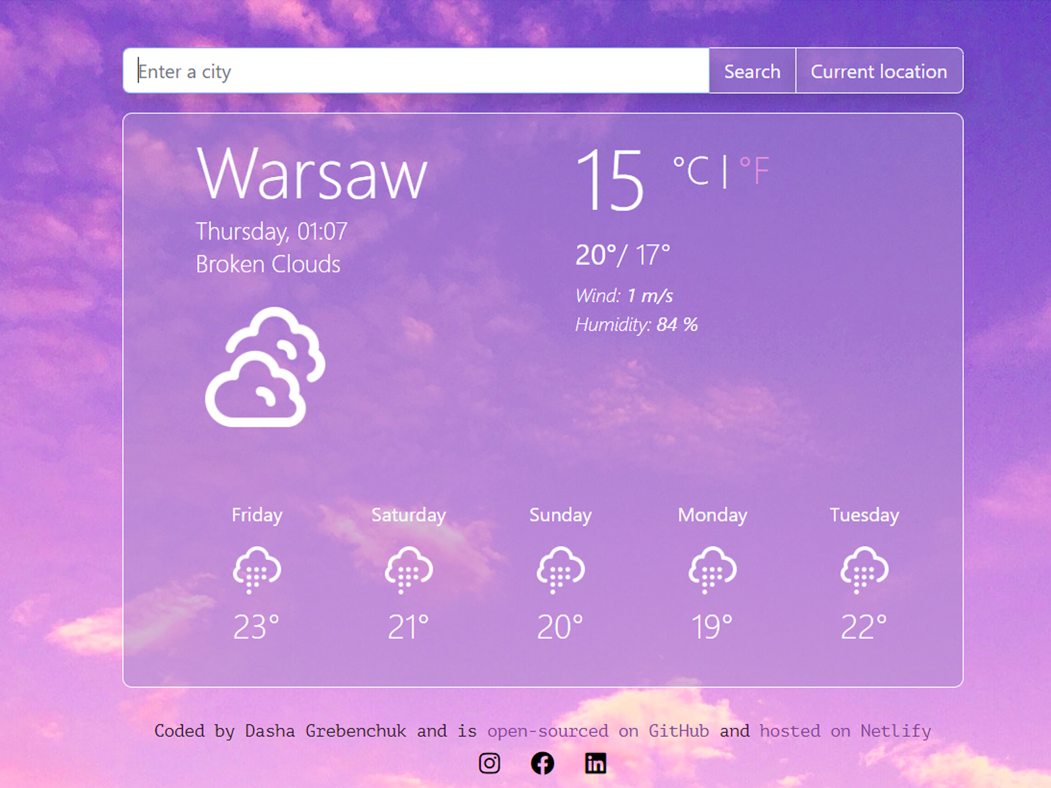Click the '20°/ 17°' high-low temperatures

tap(623, 255)
